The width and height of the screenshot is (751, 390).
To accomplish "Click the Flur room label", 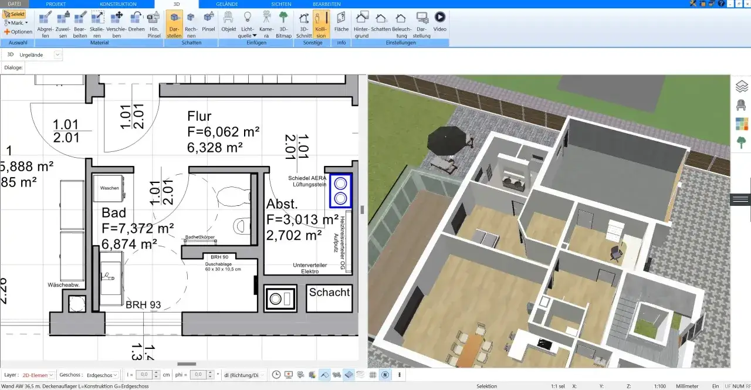I will click(x=199, y=116).
